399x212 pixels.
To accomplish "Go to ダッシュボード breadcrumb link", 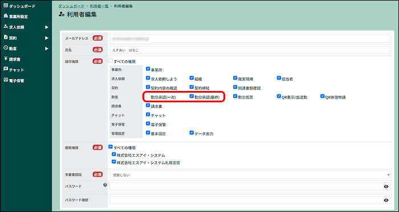I will point(71,6).
